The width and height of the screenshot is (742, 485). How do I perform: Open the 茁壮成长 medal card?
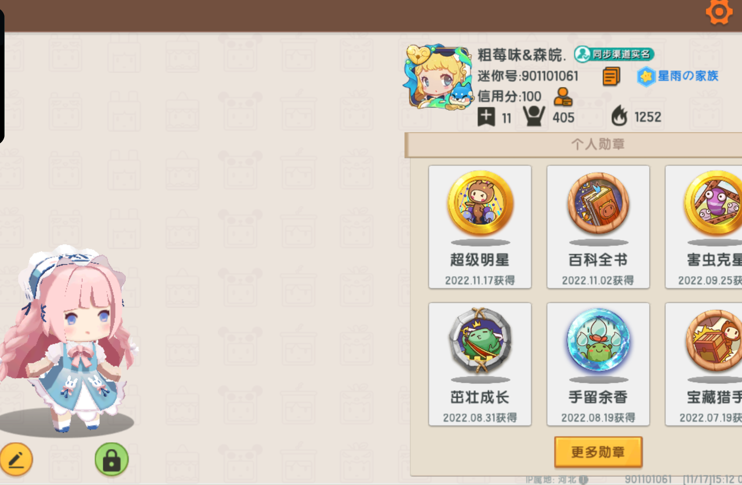(480, 364)
